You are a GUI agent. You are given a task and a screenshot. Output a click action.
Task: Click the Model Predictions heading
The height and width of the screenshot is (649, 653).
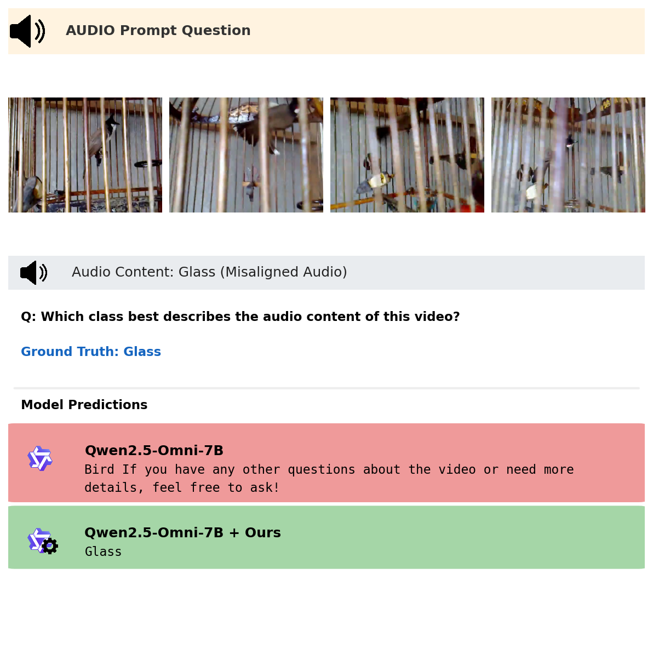click(x=84, y=405)
